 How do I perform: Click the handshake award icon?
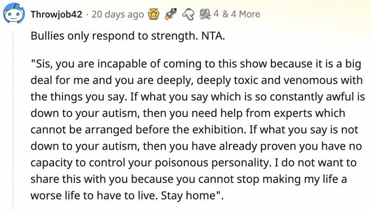[x=205, y=14]
